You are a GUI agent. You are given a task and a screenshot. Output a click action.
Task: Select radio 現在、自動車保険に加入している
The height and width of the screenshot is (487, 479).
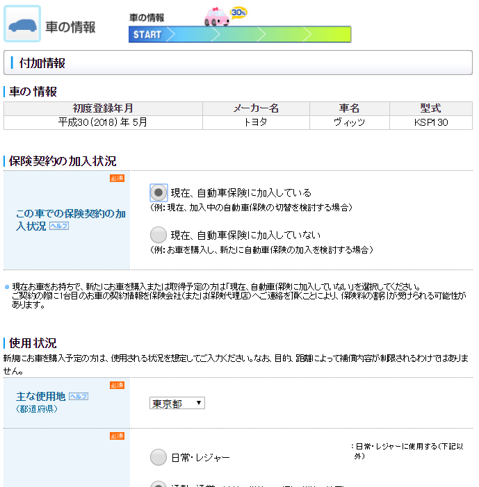(x=159, y=192)
